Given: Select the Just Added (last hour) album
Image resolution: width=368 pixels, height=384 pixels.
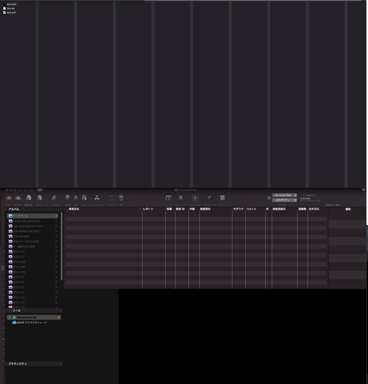Looking at the screenshot, I should 32,231.
